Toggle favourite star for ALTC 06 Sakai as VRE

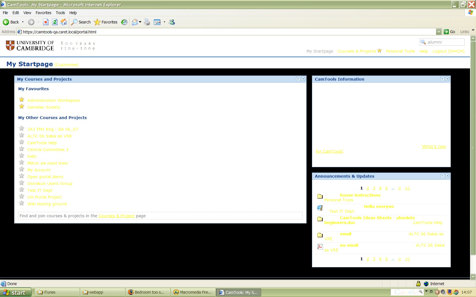point(22,135)
